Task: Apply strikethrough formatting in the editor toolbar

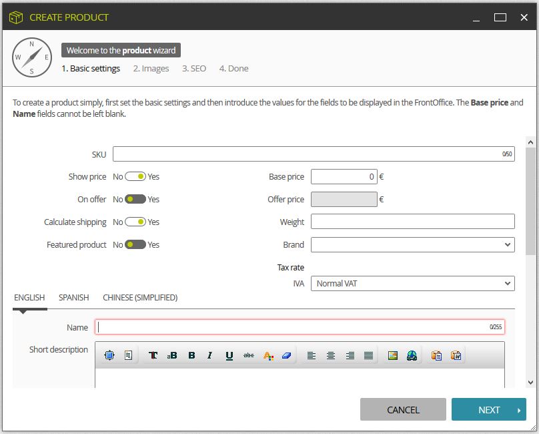Action: click(249, 355)
